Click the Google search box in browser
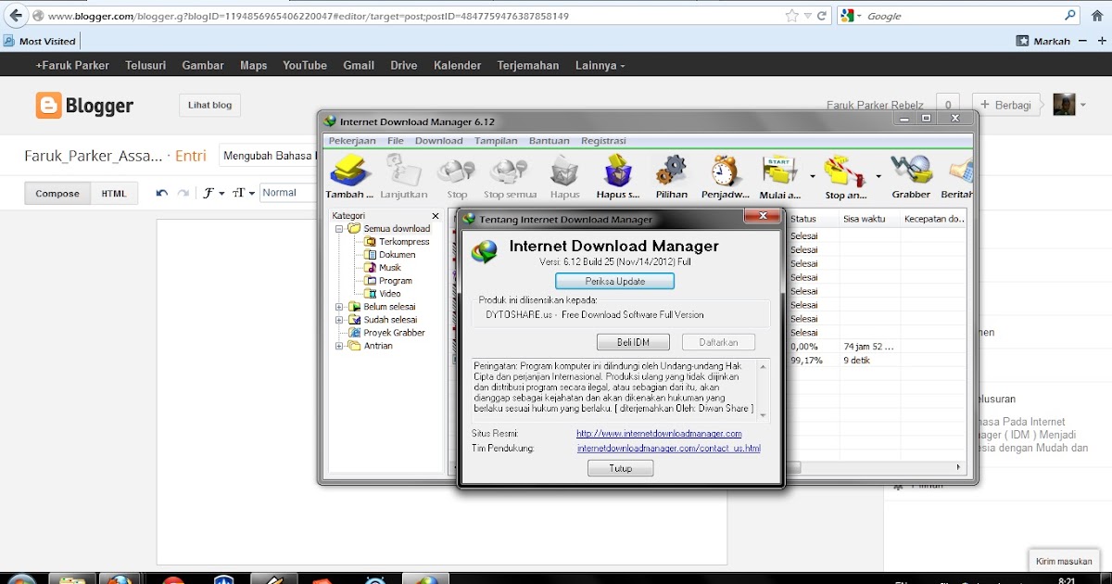This screenshot has height=584, width=1112. tap(964, 16)
